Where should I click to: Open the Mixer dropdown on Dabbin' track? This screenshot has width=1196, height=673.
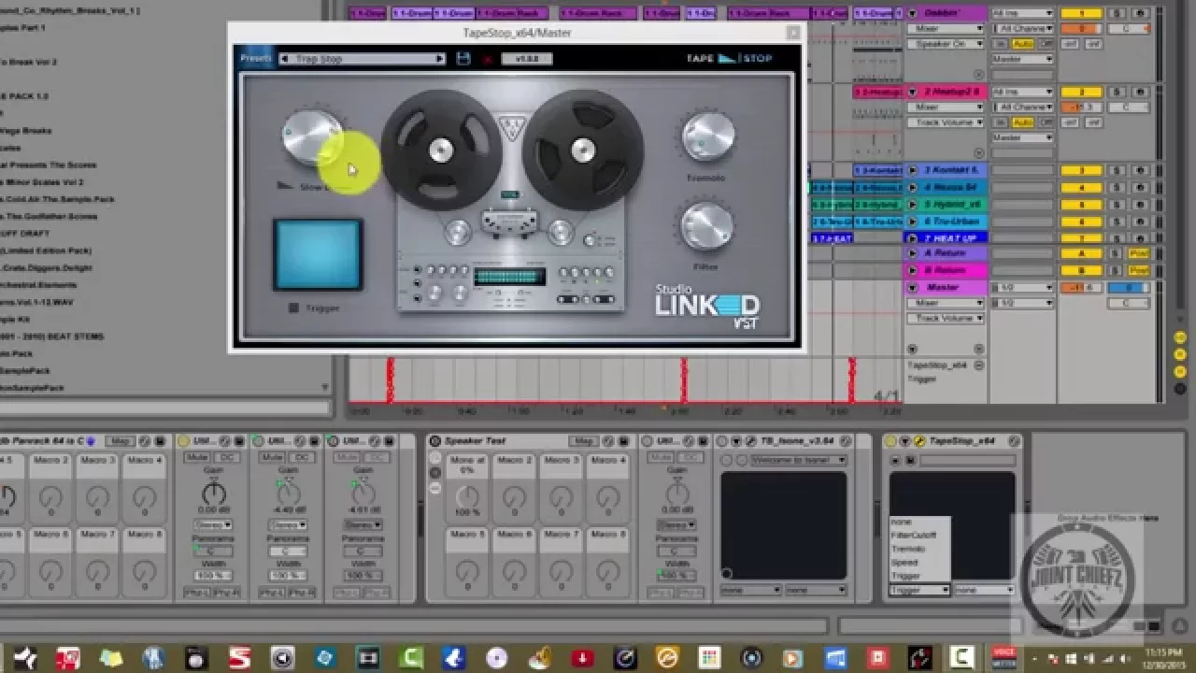[x=945, y=29]
